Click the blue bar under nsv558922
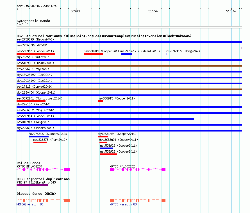The height and width of the screenshot is (213, 250). (x=106, y=148)
